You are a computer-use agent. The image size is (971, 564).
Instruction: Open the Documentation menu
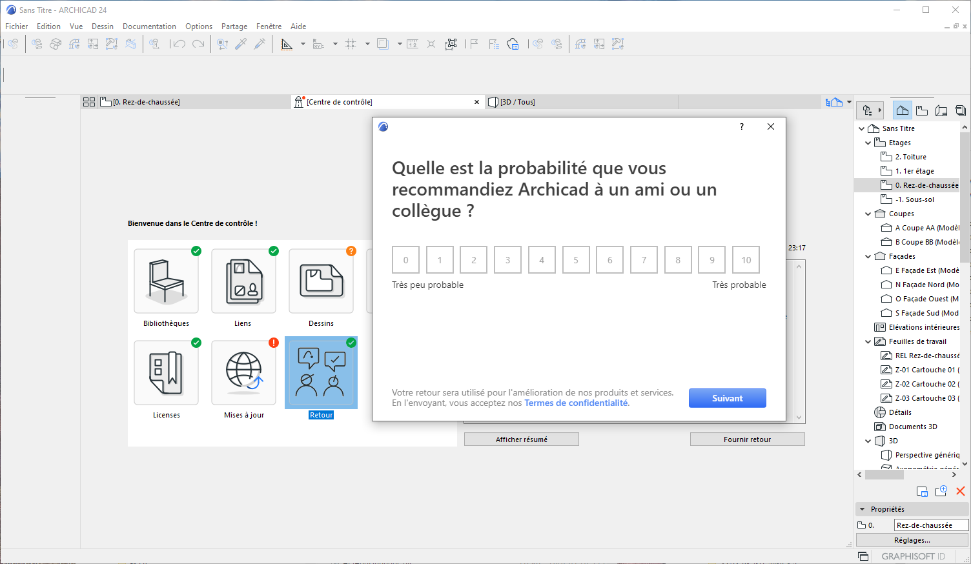pos(149,26)
